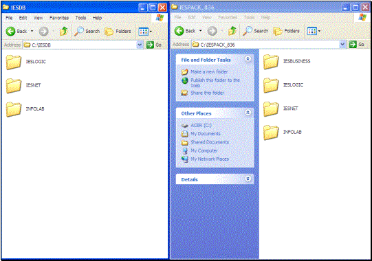Open View menu in IESDB window
Viewport: 372px width, 261px height.
click(39, 18)
